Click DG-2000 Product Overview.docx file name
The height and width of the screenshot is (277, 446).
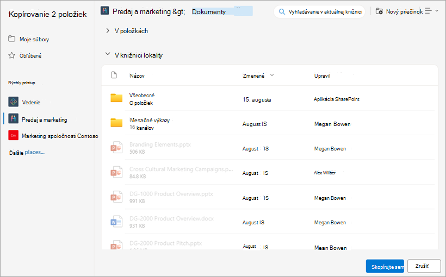coord(171,218)
